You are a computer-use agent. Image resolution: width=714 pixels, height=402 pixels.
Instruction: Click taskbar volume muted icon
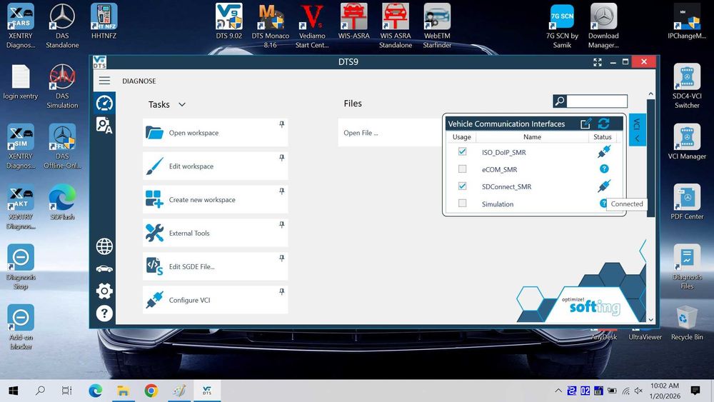638,391
